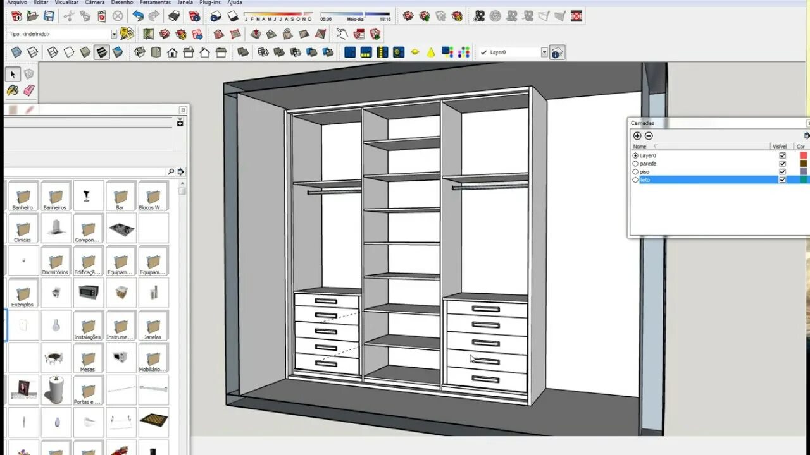Toggle visibility checkbox for piso layer

[x=783, y=172]
